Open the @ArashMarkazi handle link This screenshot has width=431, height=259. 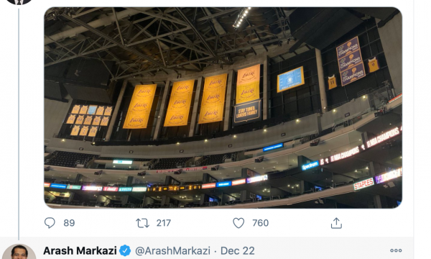pos(172,251)
